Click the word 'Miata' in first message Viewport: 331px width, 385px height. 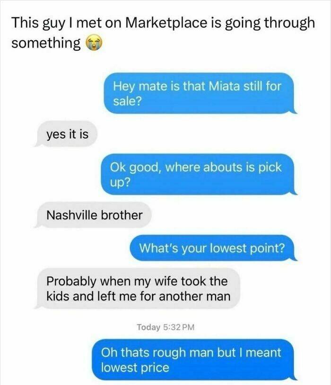[x=224, y=86]
